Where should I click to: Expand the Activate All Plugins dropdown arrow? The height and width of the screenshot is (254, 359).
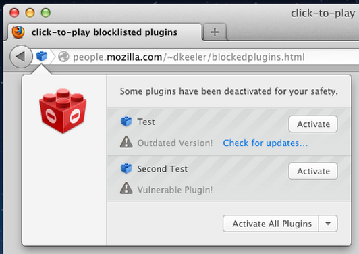click(328, 224)
